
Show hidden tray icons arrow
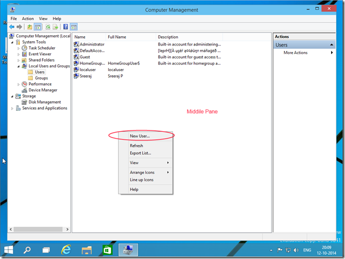271,250
